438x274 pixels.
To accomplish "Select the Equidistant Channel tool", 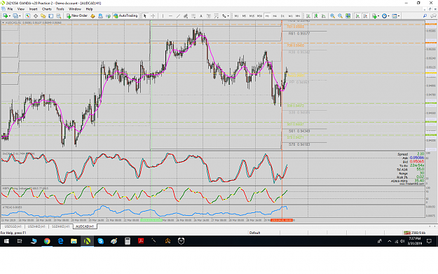I will coord(186,16).
